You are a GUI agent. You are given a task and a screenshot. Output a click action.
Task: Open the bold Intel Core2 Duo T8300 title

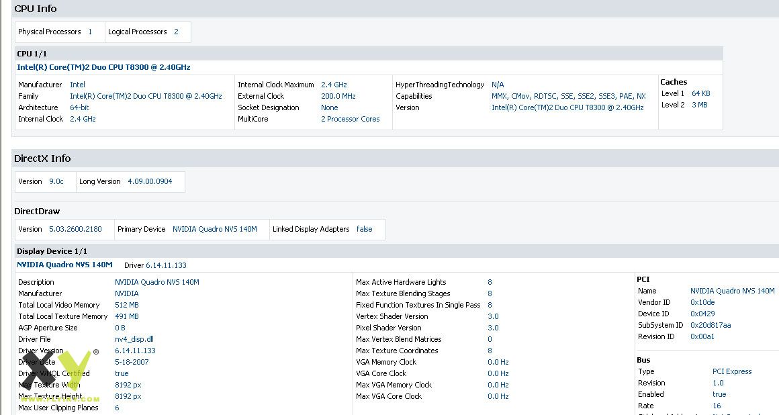tap(103, 67)
